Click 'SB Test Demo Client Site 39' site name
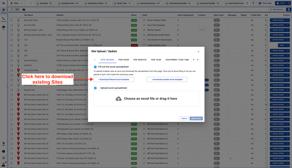 coord(36,144)
